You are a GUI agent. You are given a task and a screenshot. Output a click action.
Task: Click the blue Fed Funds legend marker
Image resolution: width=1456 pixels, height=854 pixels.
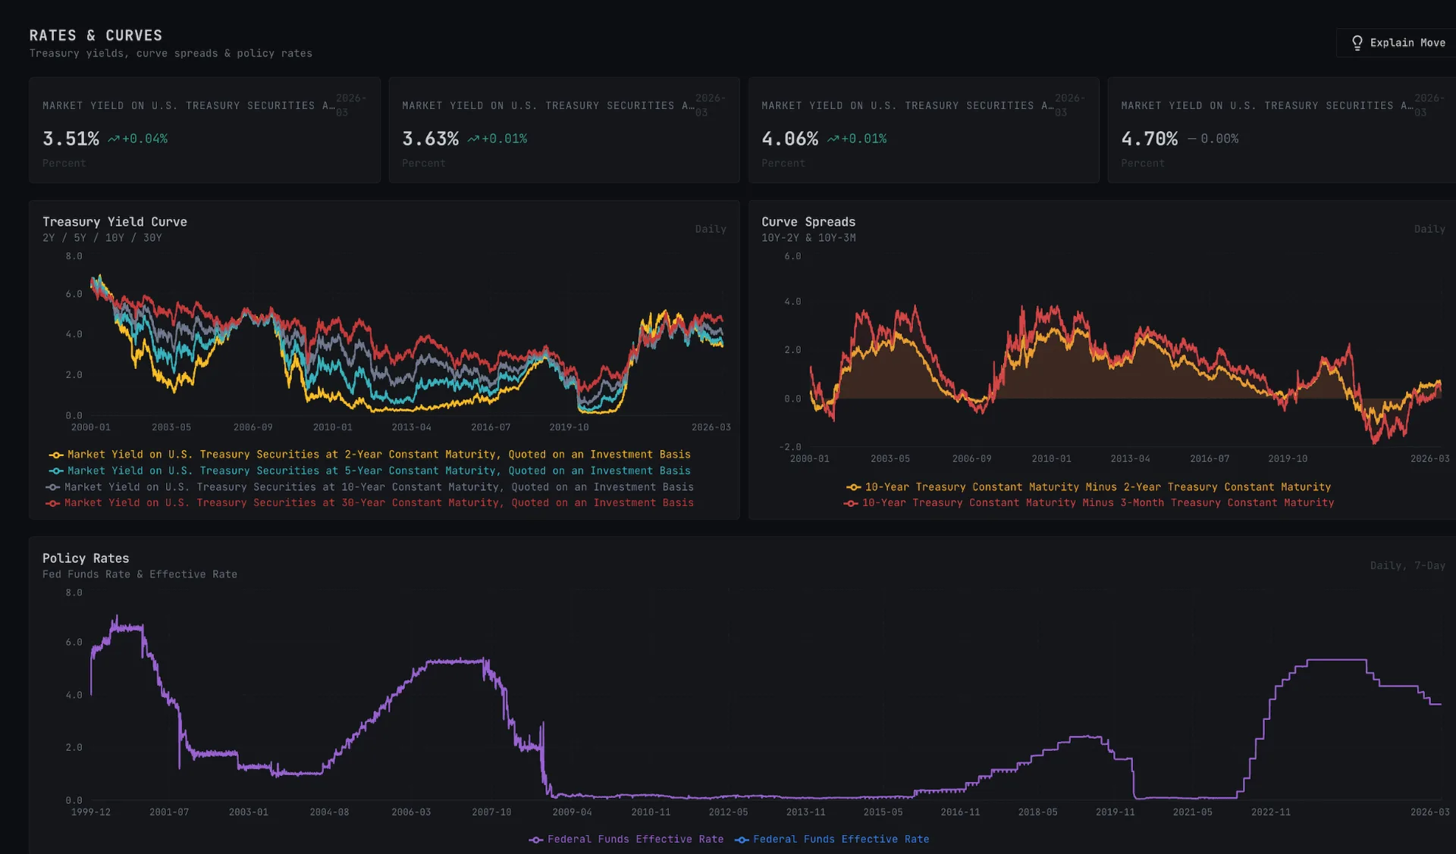(742, 840)
